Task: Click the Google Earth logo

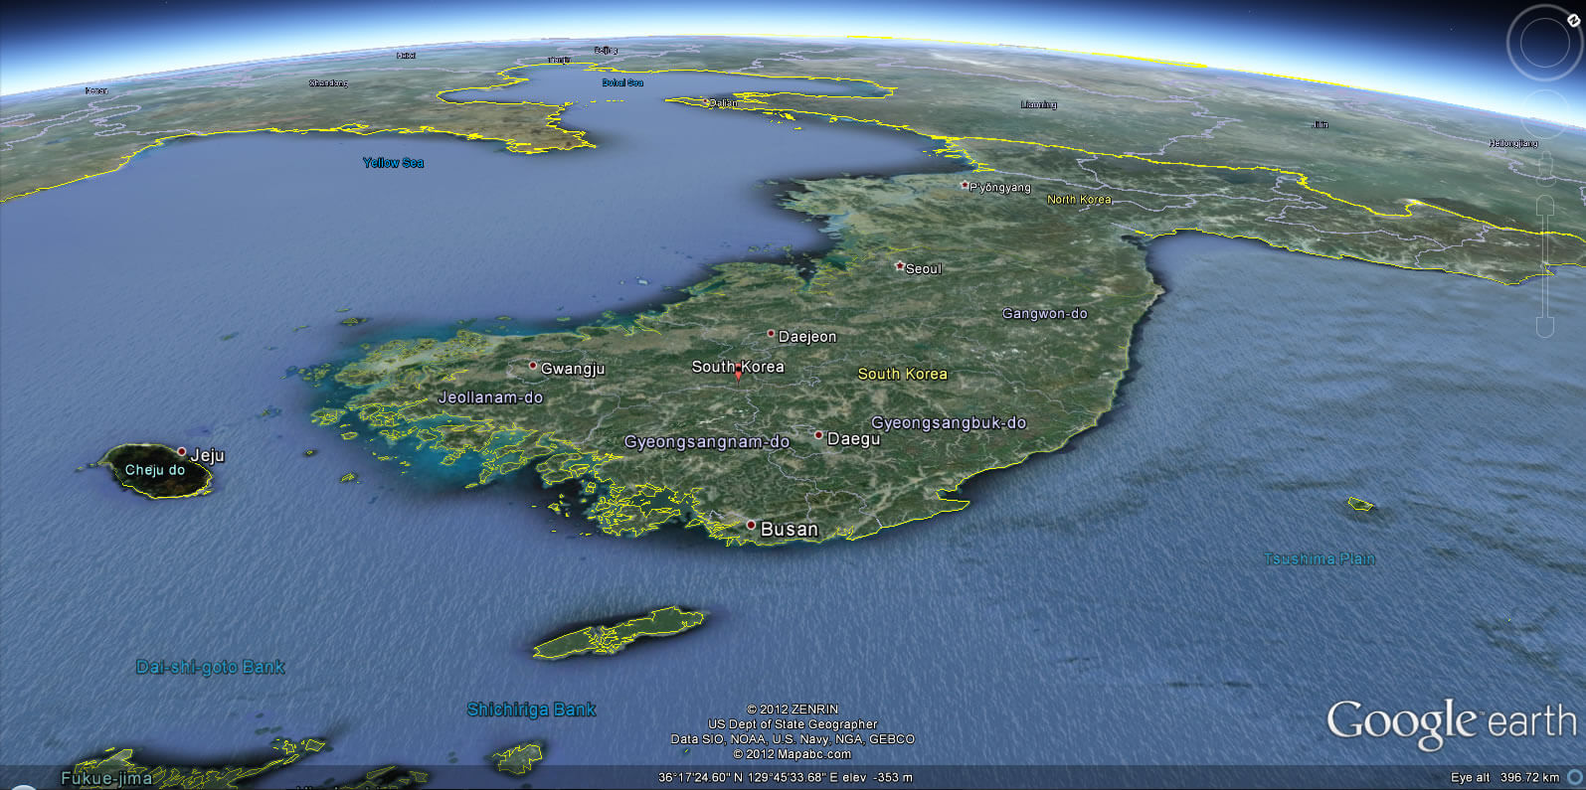Action: click(x=1451, y=722)
